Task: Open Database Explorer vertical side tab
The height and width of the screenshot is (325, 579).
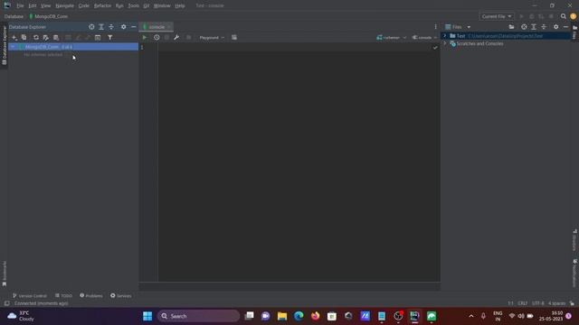Action: (4, 45)
